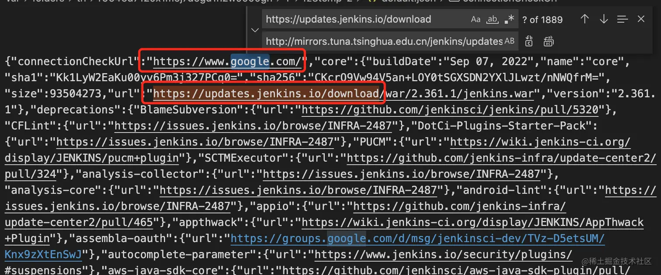Collapse the replace row chevron
Viewport: 661px width, 275px height.
coord(255,30)
